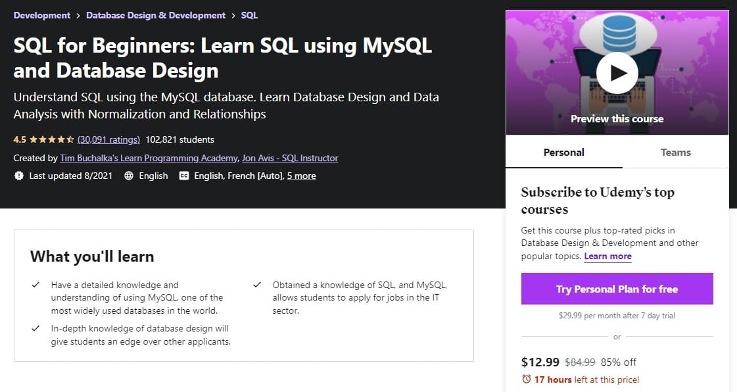Click the globe language icon

(x=129, y=176)
